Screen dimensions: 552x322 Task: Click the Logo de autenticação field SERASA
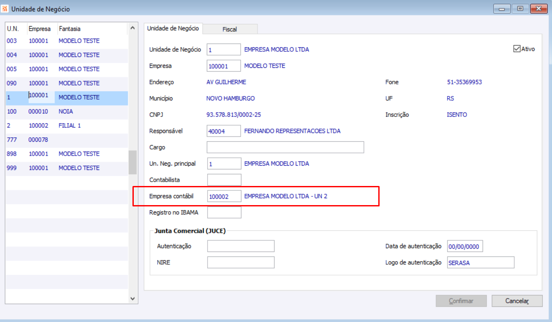(x=481, y=262)
